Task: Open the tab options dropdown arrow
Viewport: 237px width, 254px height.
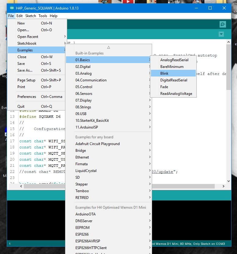Action: point(221,34)
